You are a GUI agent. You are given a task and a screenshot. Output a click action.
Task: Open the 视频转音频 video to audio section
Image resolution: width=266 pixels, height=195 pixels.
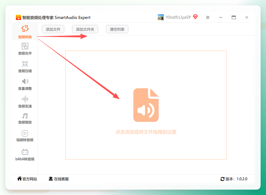point(25,136)
